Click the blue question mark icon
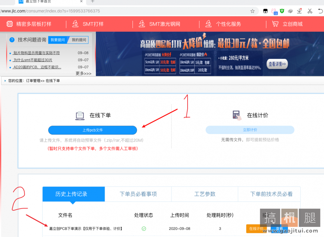 pos(12,40)
